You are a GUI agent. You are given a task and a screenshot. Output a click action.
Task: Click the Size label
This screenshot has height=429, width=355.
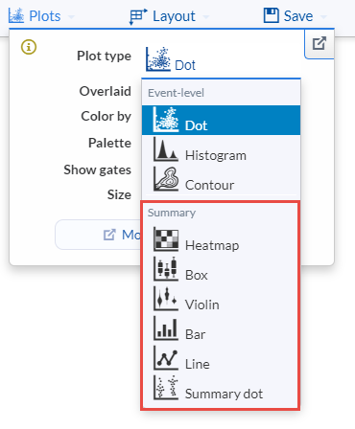click(x=119, y=194)
